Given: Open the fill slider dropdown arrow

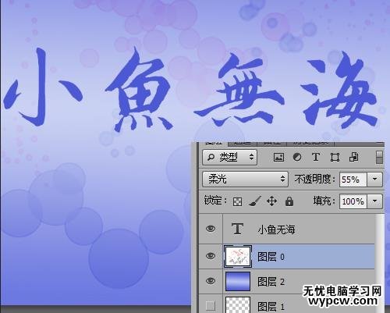Looking at the screenshot, I should (x=374, y=201).
